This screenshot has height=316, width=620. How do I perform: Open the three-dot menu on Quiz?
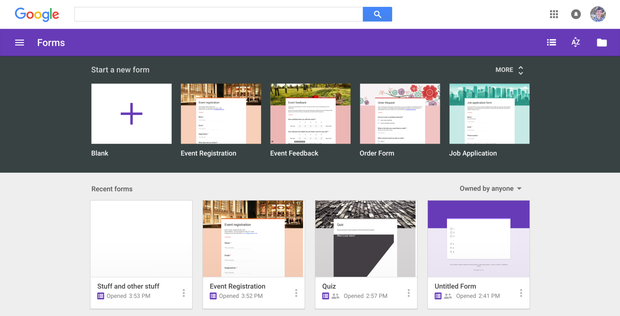pos(408,293)
